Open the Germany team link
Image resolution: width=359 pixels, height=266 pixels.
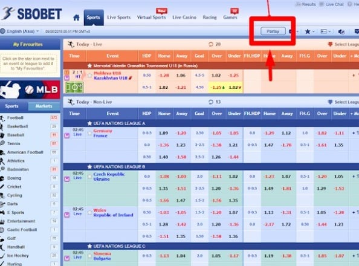pyautogui.click(x=103, y=131)
